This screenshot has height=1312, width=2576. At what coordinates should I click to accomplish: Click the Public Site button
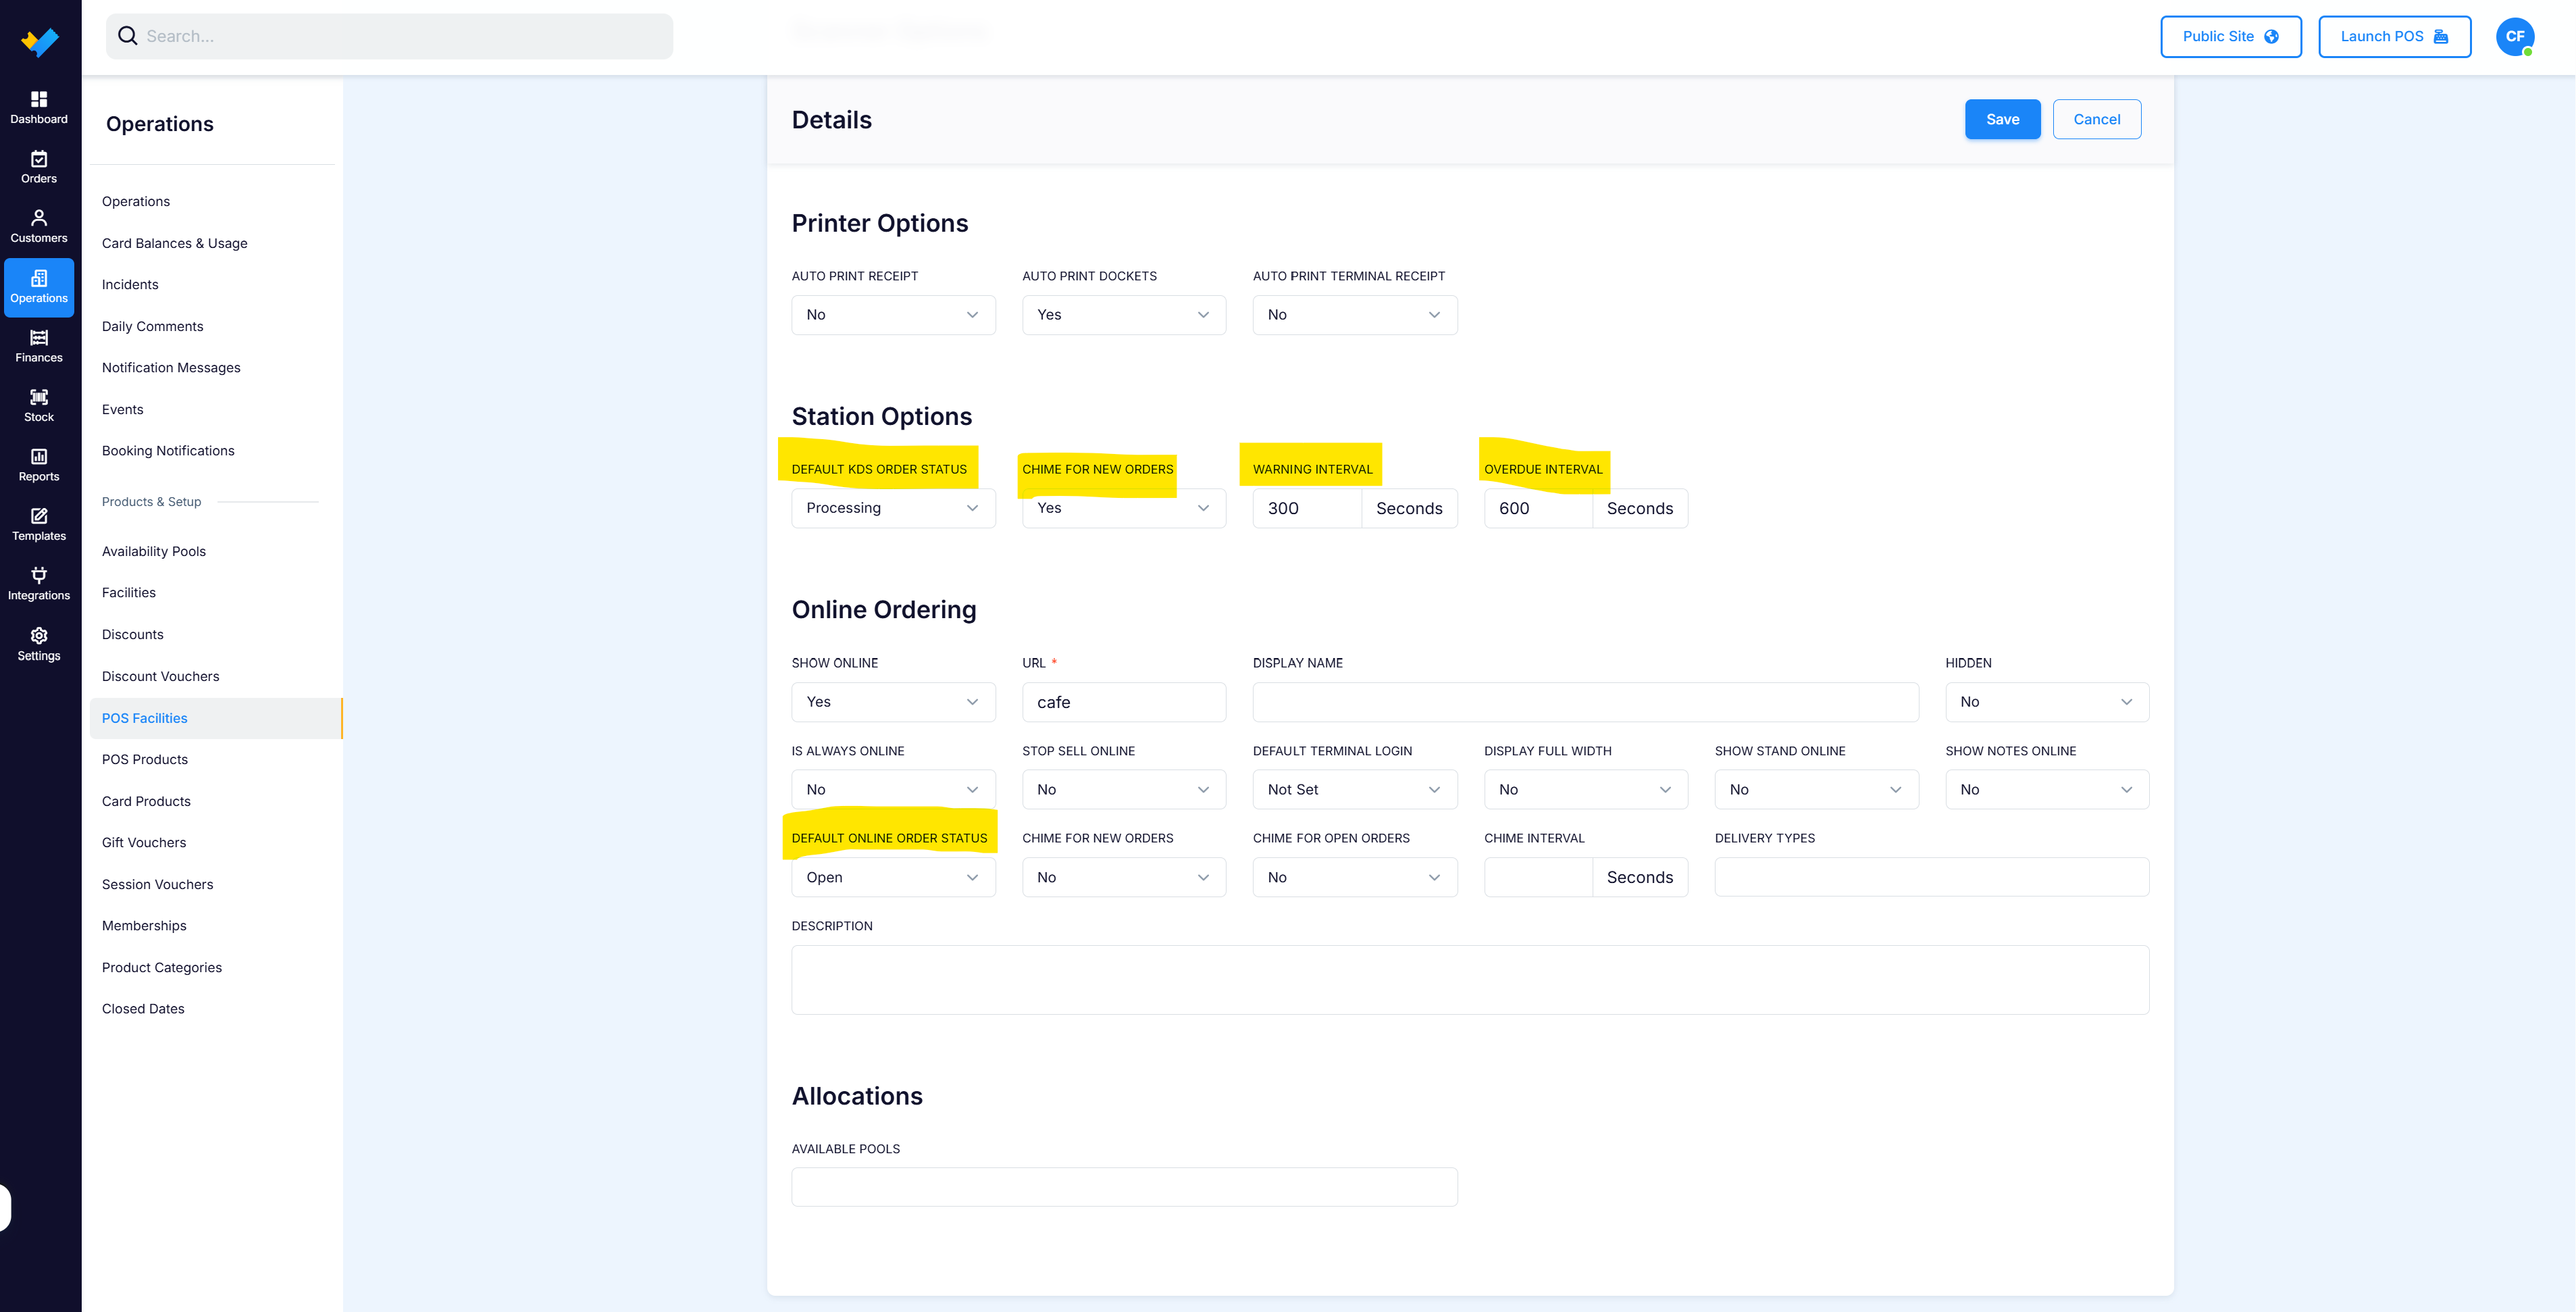pyautogui.click(x=2230, y=36)
